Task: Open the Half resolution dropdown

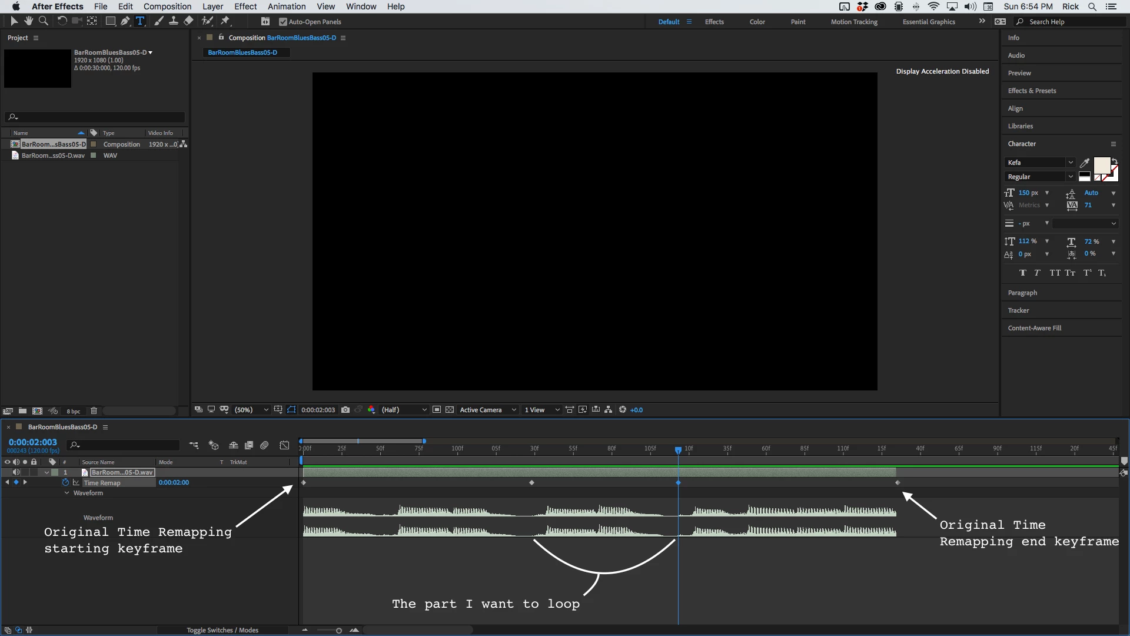Action: (404, 410)
